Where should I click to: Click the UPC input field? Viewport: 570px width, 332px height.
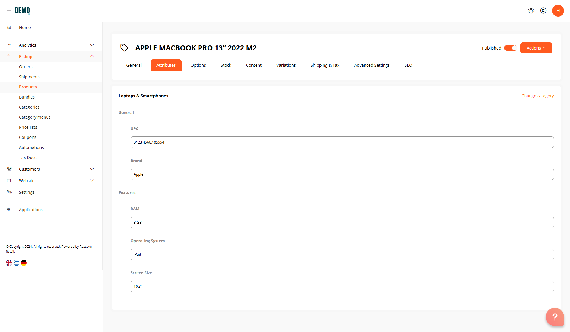tap(342, 142)
